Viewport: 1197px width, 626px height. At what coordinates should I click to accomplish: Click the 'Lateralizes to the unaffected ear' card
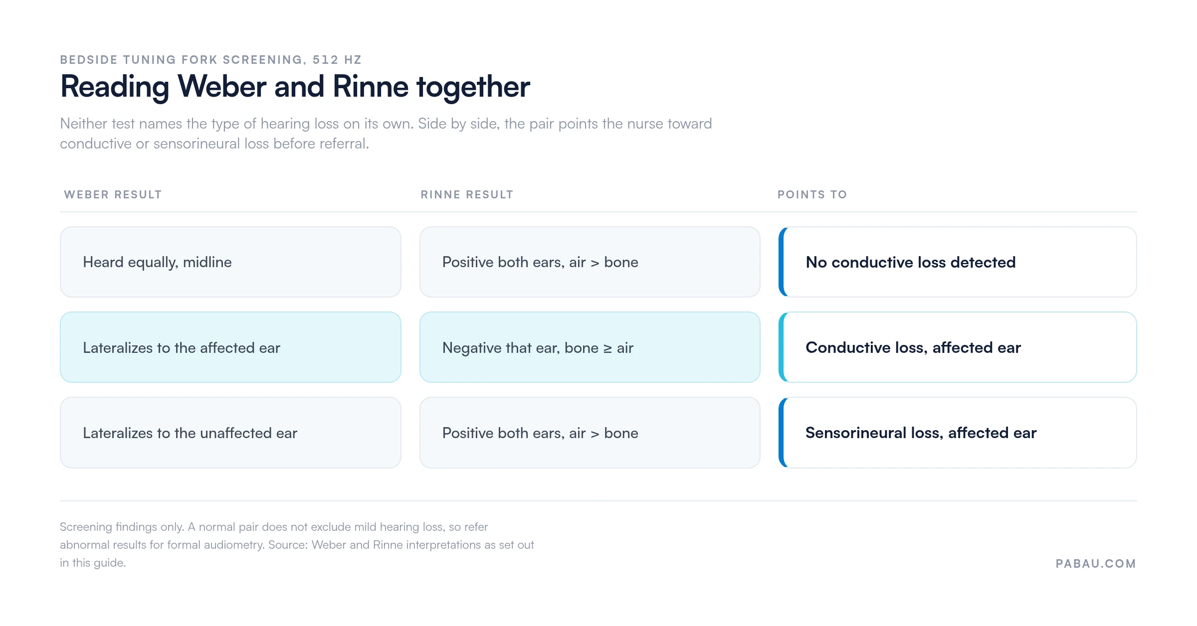230,433
